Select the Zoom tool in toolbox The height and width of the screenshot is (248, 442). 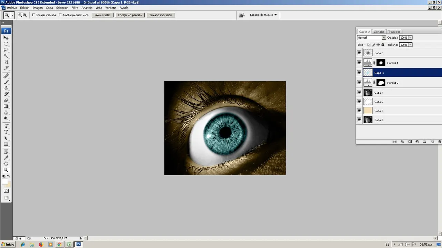[x=6, y=170]
